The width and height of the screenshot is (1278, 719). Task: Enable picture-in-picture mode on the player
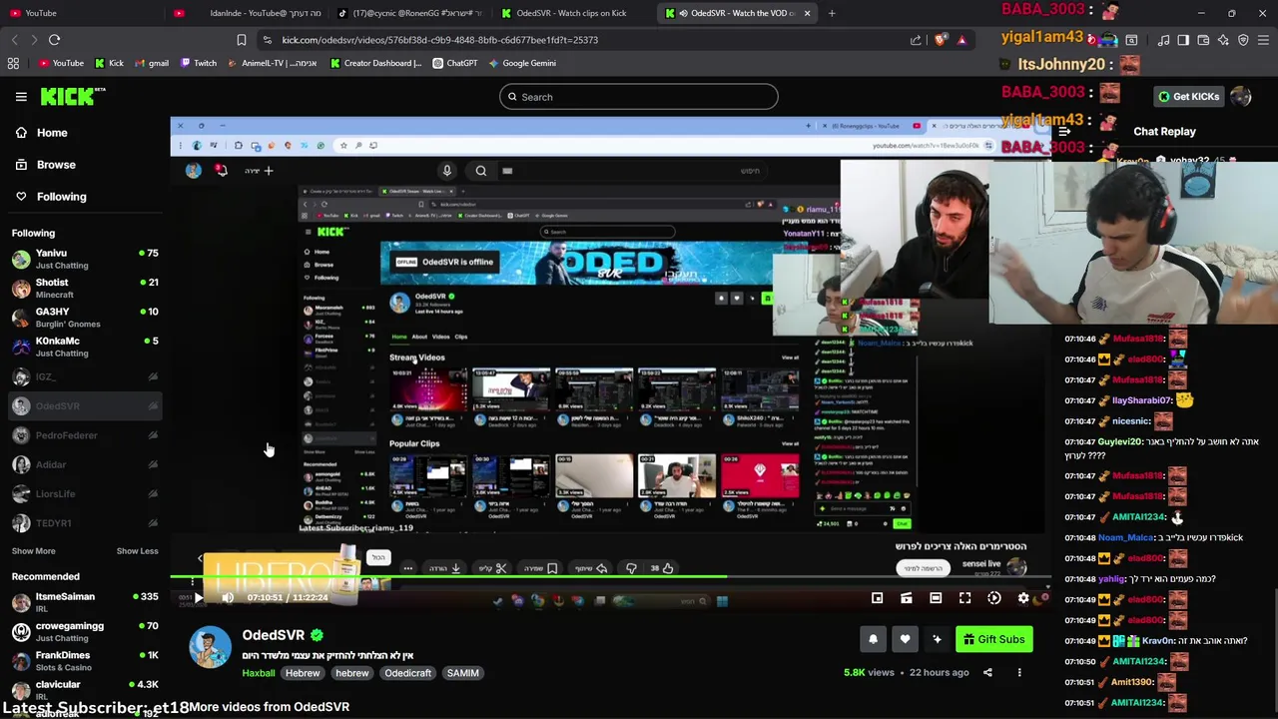point(877,598)
